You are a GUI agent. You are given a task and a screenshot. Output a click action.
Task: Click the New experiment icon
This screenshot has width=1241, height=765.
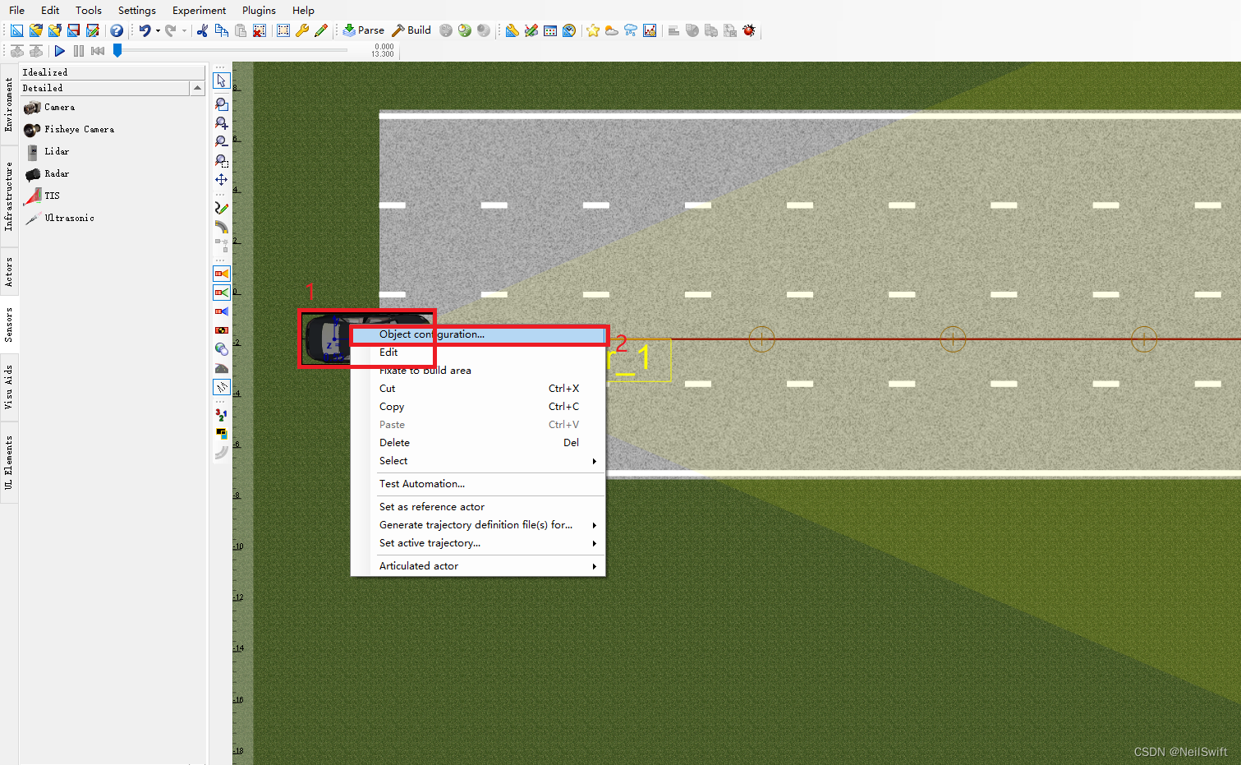click(17, 30)
